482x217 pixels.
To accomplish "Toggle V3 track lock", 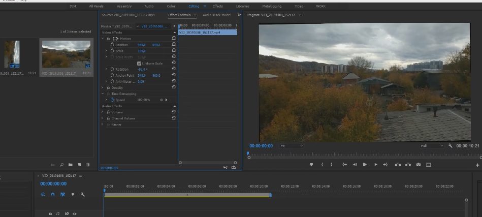I will (50, 213).
